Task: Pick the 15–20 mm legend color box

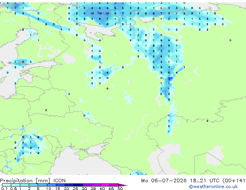Action: [60, 185]
